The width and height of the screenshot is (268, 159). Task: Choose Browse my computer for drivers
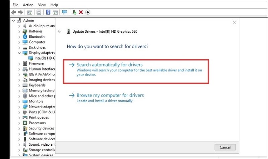(110, 95)
